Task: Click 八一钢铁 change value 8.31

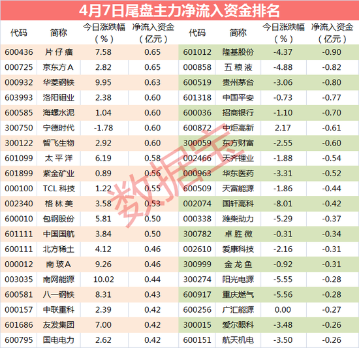Action: pos(103,294)
